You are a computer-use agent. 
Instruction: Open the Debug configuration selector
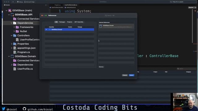[x=20, y=2]
